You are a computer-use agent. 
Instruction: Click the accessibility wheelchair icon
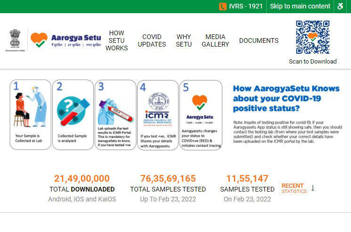click(x=341, y=6)
